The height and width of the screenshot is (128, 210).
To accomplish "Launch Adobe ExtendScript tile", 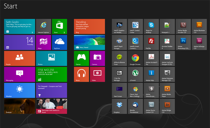I will pyautogui.click(x=151, y=90).
